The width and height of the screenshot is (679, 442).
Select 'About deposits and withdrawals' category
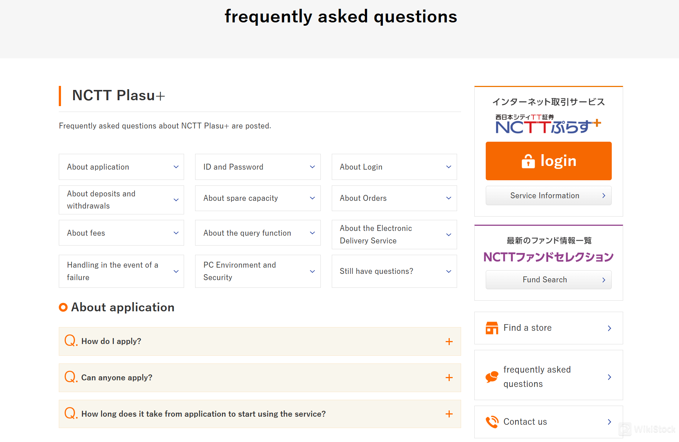[x=121, y=200]
